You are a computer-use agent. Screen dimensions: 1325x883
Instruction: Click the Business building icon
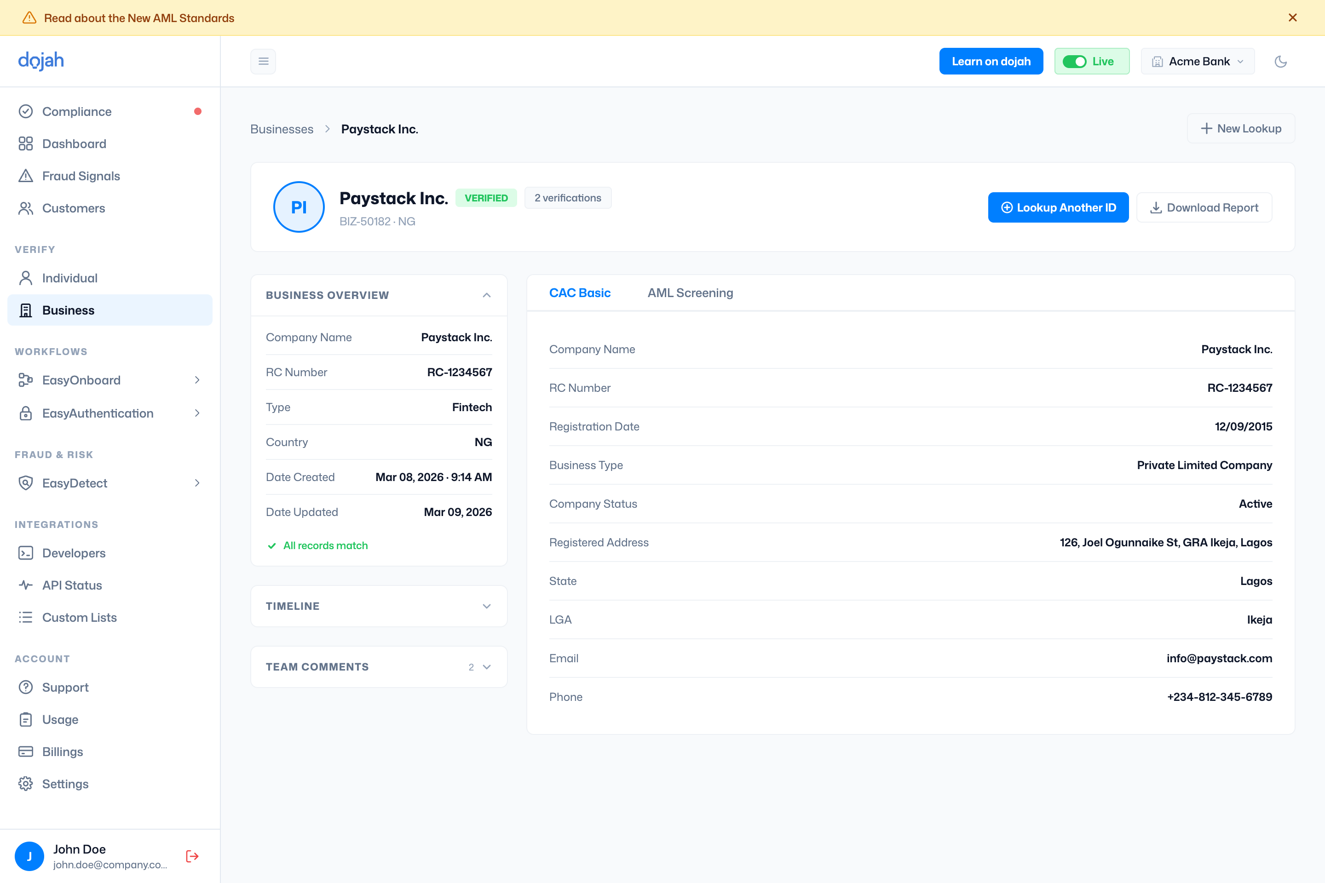(x=26, y=310)
